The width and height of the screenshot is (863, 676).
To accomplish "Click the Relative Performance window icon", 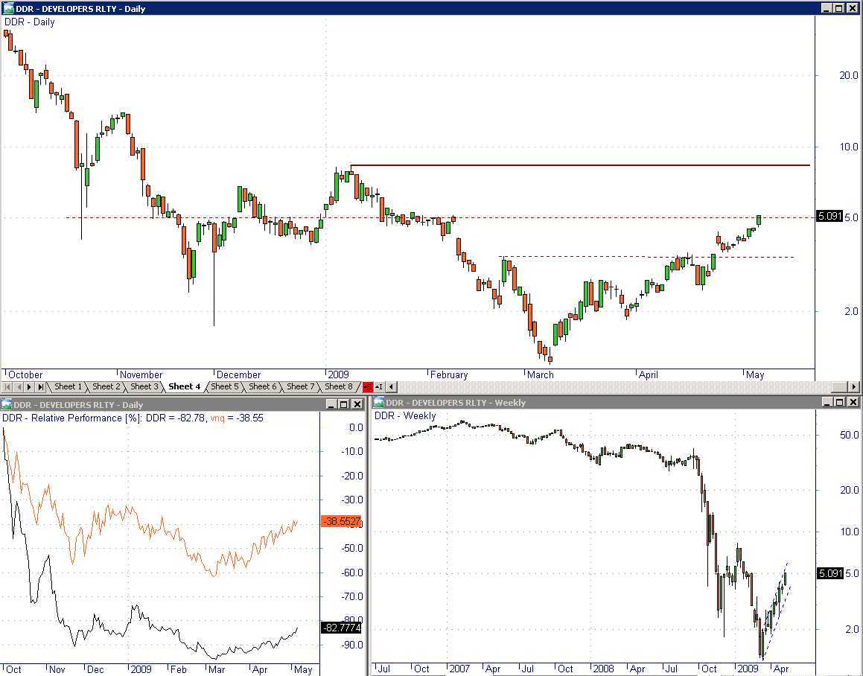I will pyautogui.click(x=6, y=404).
